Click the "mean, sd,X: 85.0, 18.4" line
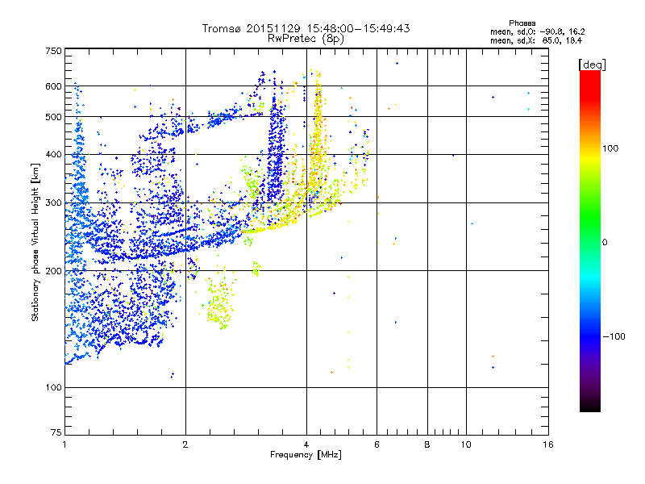Image resolution: width=645 pixels, height=484 pixels. 536,40
